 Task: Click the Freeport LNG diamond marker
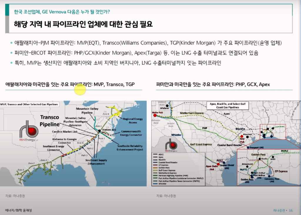(x=248, y=147)
